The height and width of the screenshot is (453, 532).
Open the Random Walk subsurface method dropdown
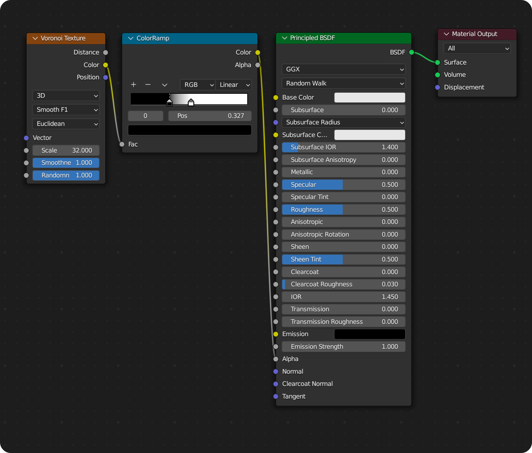coord(343,83)
